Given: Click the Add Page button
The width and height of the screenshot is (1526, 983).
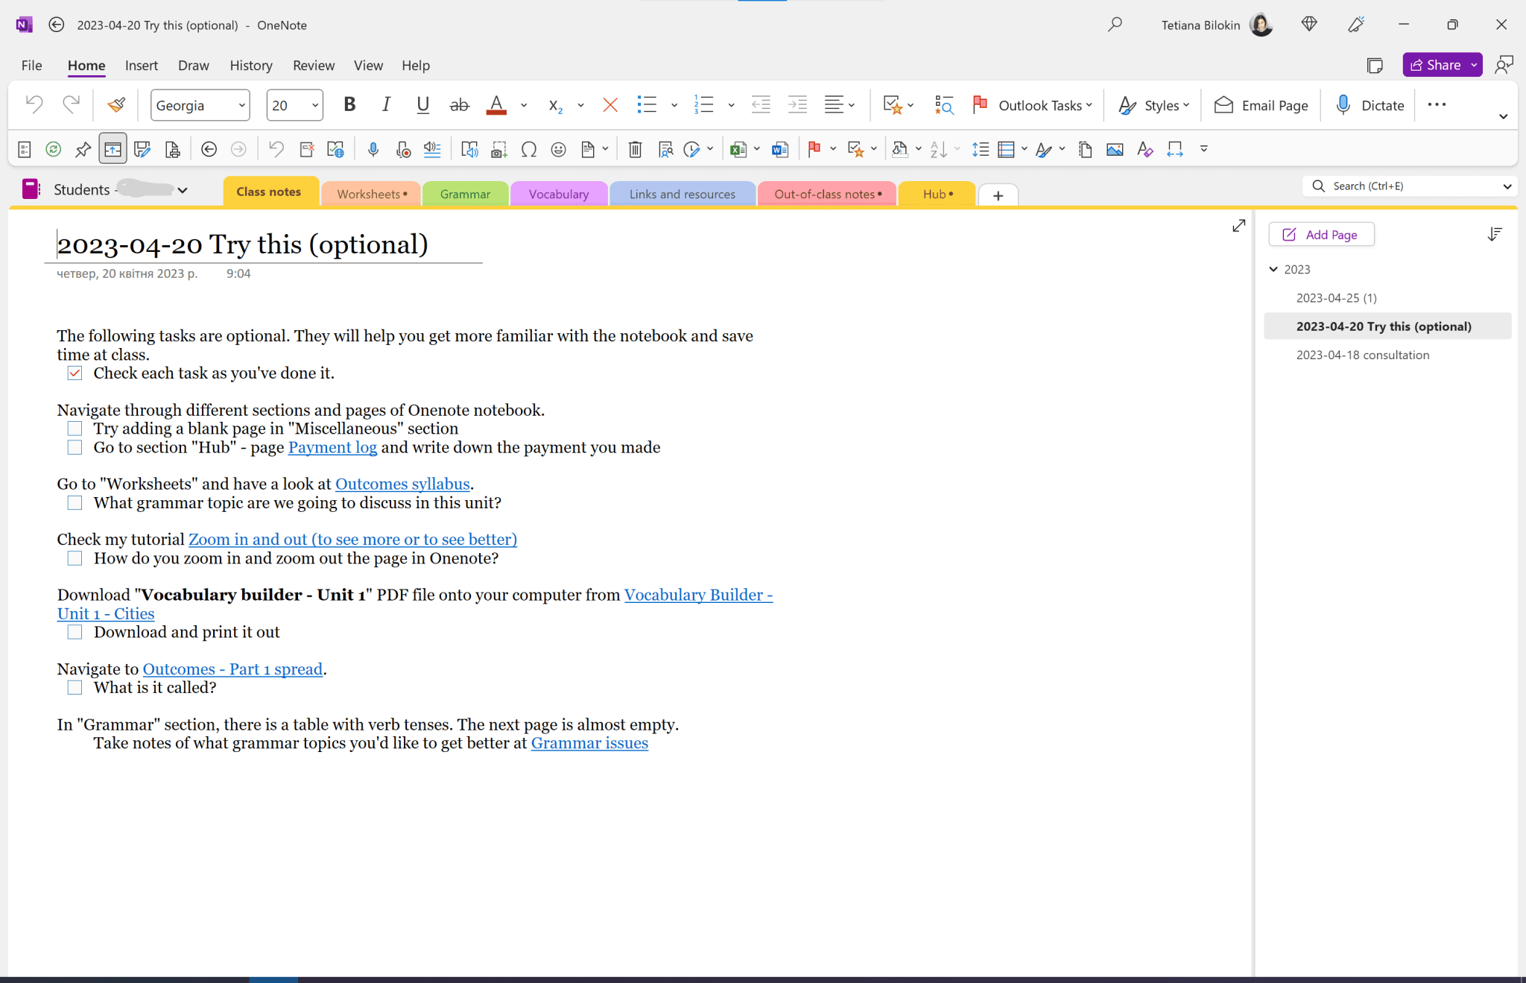Looking at the screenshot, I should click(1321, 235).
